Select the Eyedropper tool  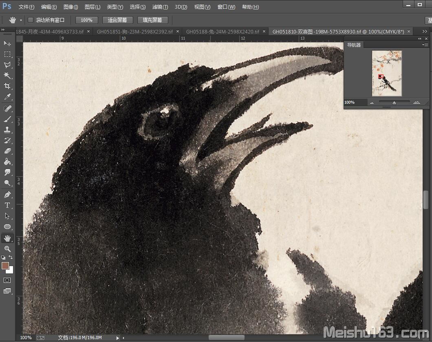pyautogui.click(x=7, y=97)
